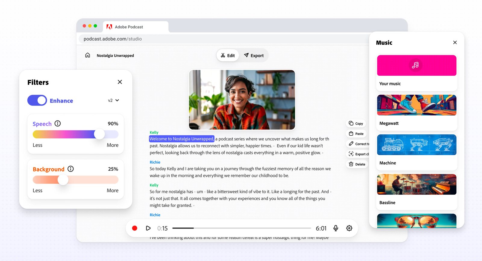
Task: Click the Copy option
Action: click(356, 123)
